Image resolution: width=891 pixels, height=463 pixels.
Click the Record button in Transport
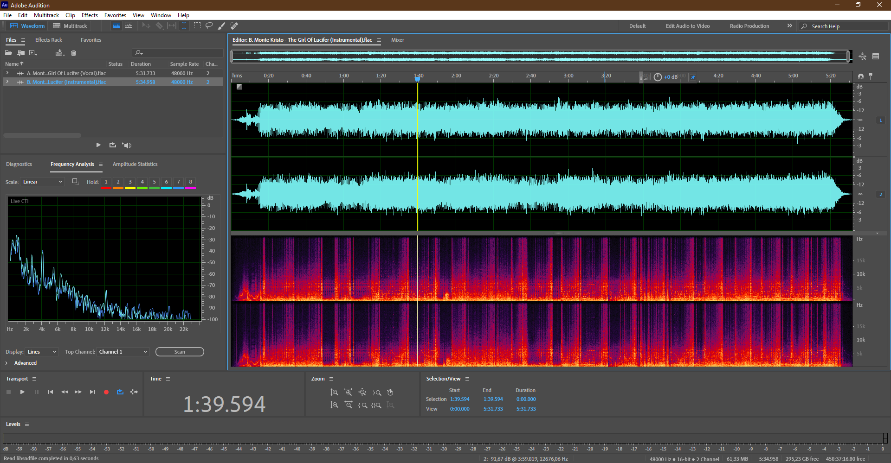(x=106, y=392)
